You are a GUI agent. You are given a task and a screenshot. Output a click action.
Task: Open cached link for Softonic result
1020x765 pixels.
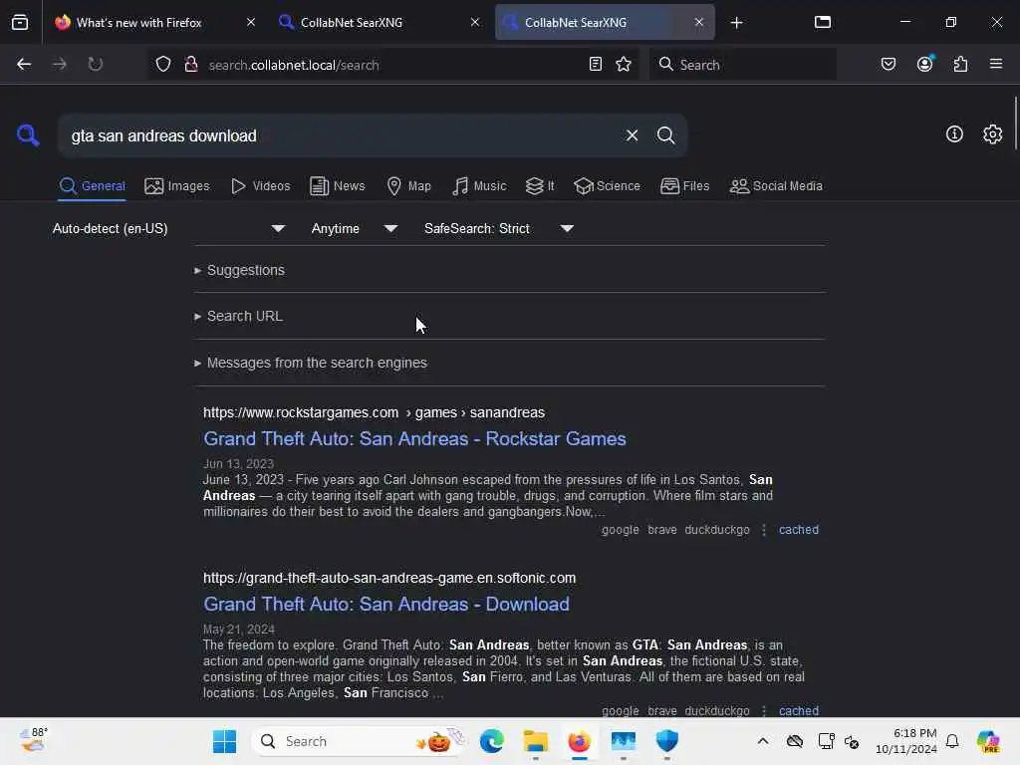point(799,711)
